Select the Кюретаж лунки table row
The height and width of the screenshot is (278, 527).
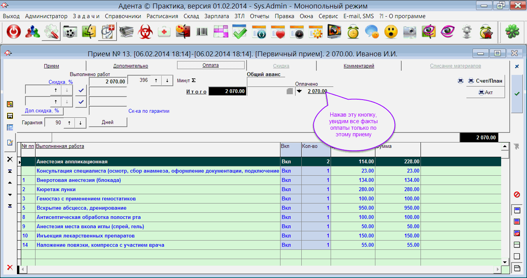point(154,190)
